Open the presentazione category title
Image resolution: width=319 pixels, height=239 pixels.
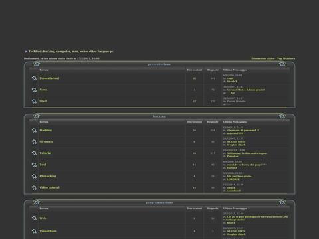[x=159, y=64]
